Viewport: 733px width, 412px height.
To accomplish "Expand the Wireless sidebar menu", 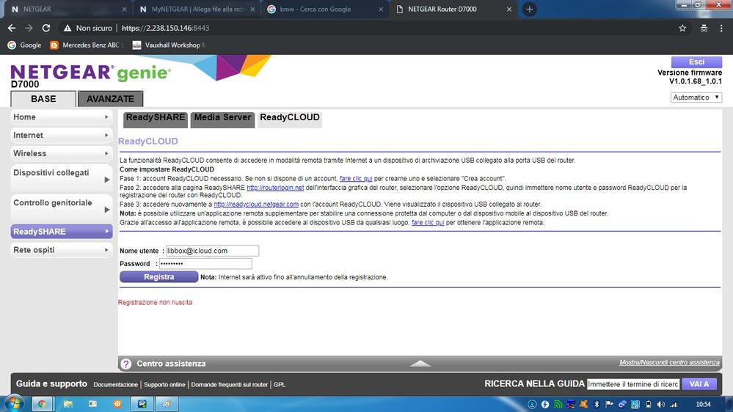I will point(61,154).
